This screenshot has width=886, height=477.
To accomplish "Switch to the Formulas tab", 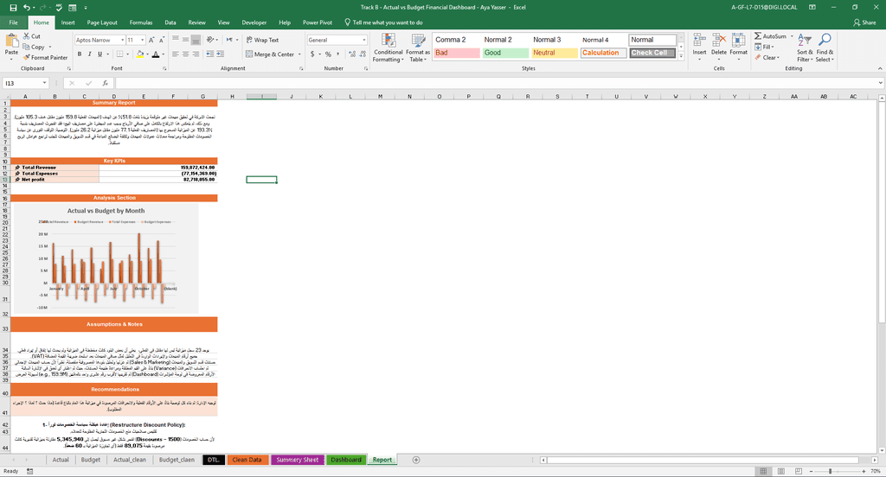I will click(x=141, y=22).
